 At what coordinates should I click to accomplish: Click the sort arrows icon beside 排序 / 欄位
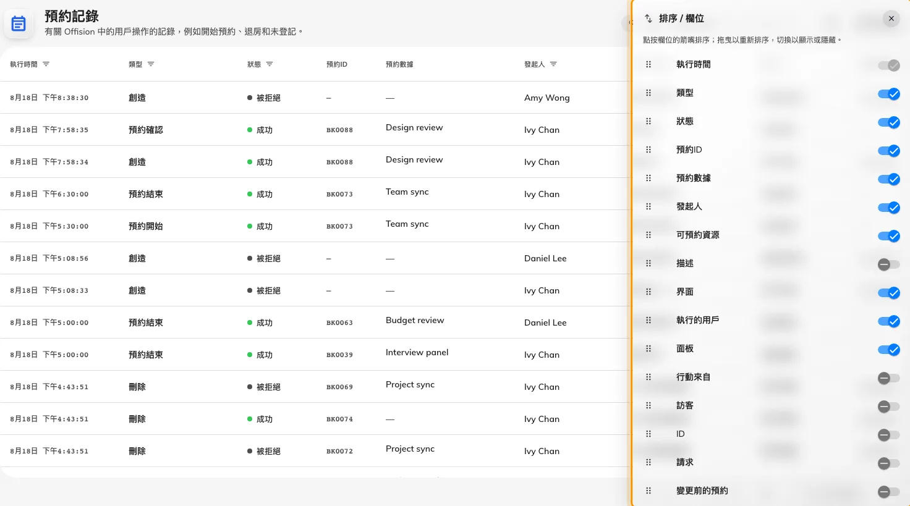[x=648, y=19]
